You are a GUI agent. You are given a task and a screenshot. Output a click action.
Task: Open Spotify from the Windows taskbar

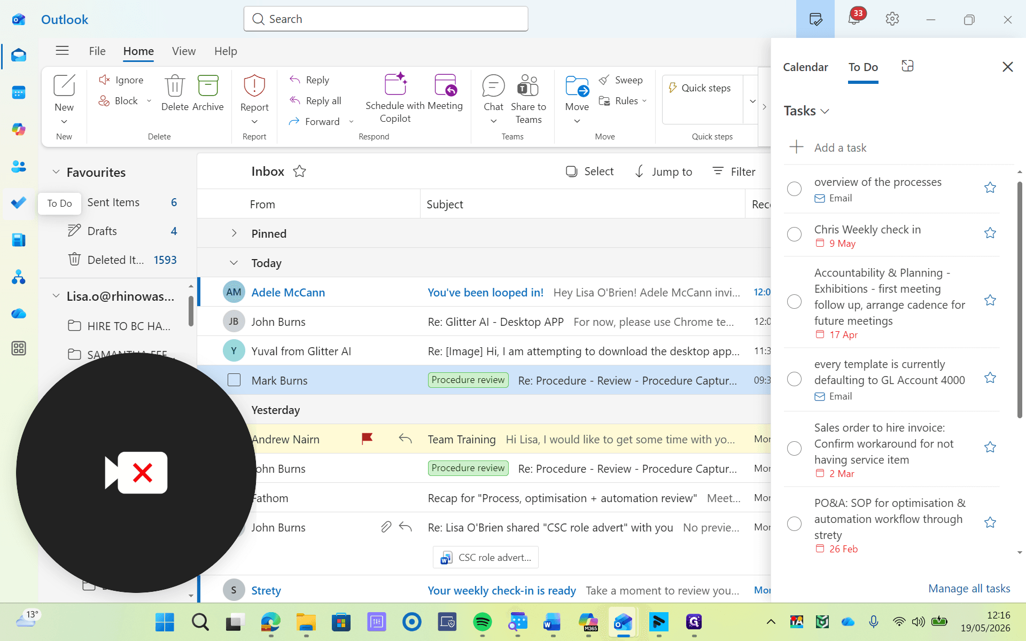(x=483, y=622)
